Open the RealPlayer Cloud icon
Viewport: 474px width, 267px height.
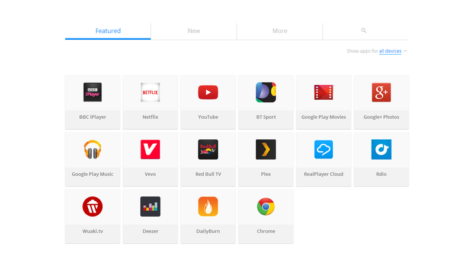[x=324, y=150]
